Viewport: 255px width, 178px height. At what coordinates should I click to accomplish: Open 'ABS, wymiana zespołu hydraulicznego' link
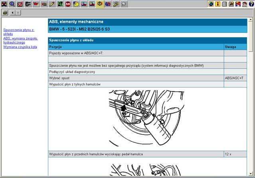[x=20, y=40]
